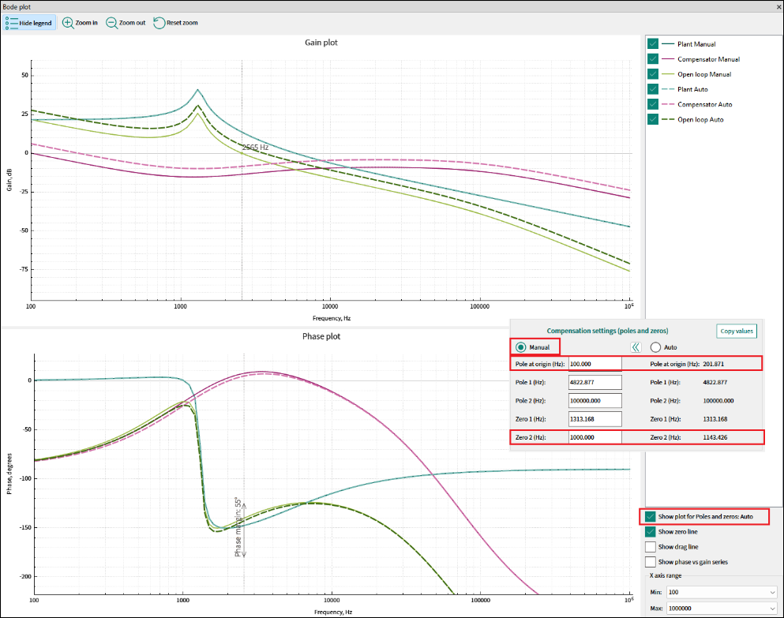Click the Zero 2 manual input field

[x=595, y=436]
